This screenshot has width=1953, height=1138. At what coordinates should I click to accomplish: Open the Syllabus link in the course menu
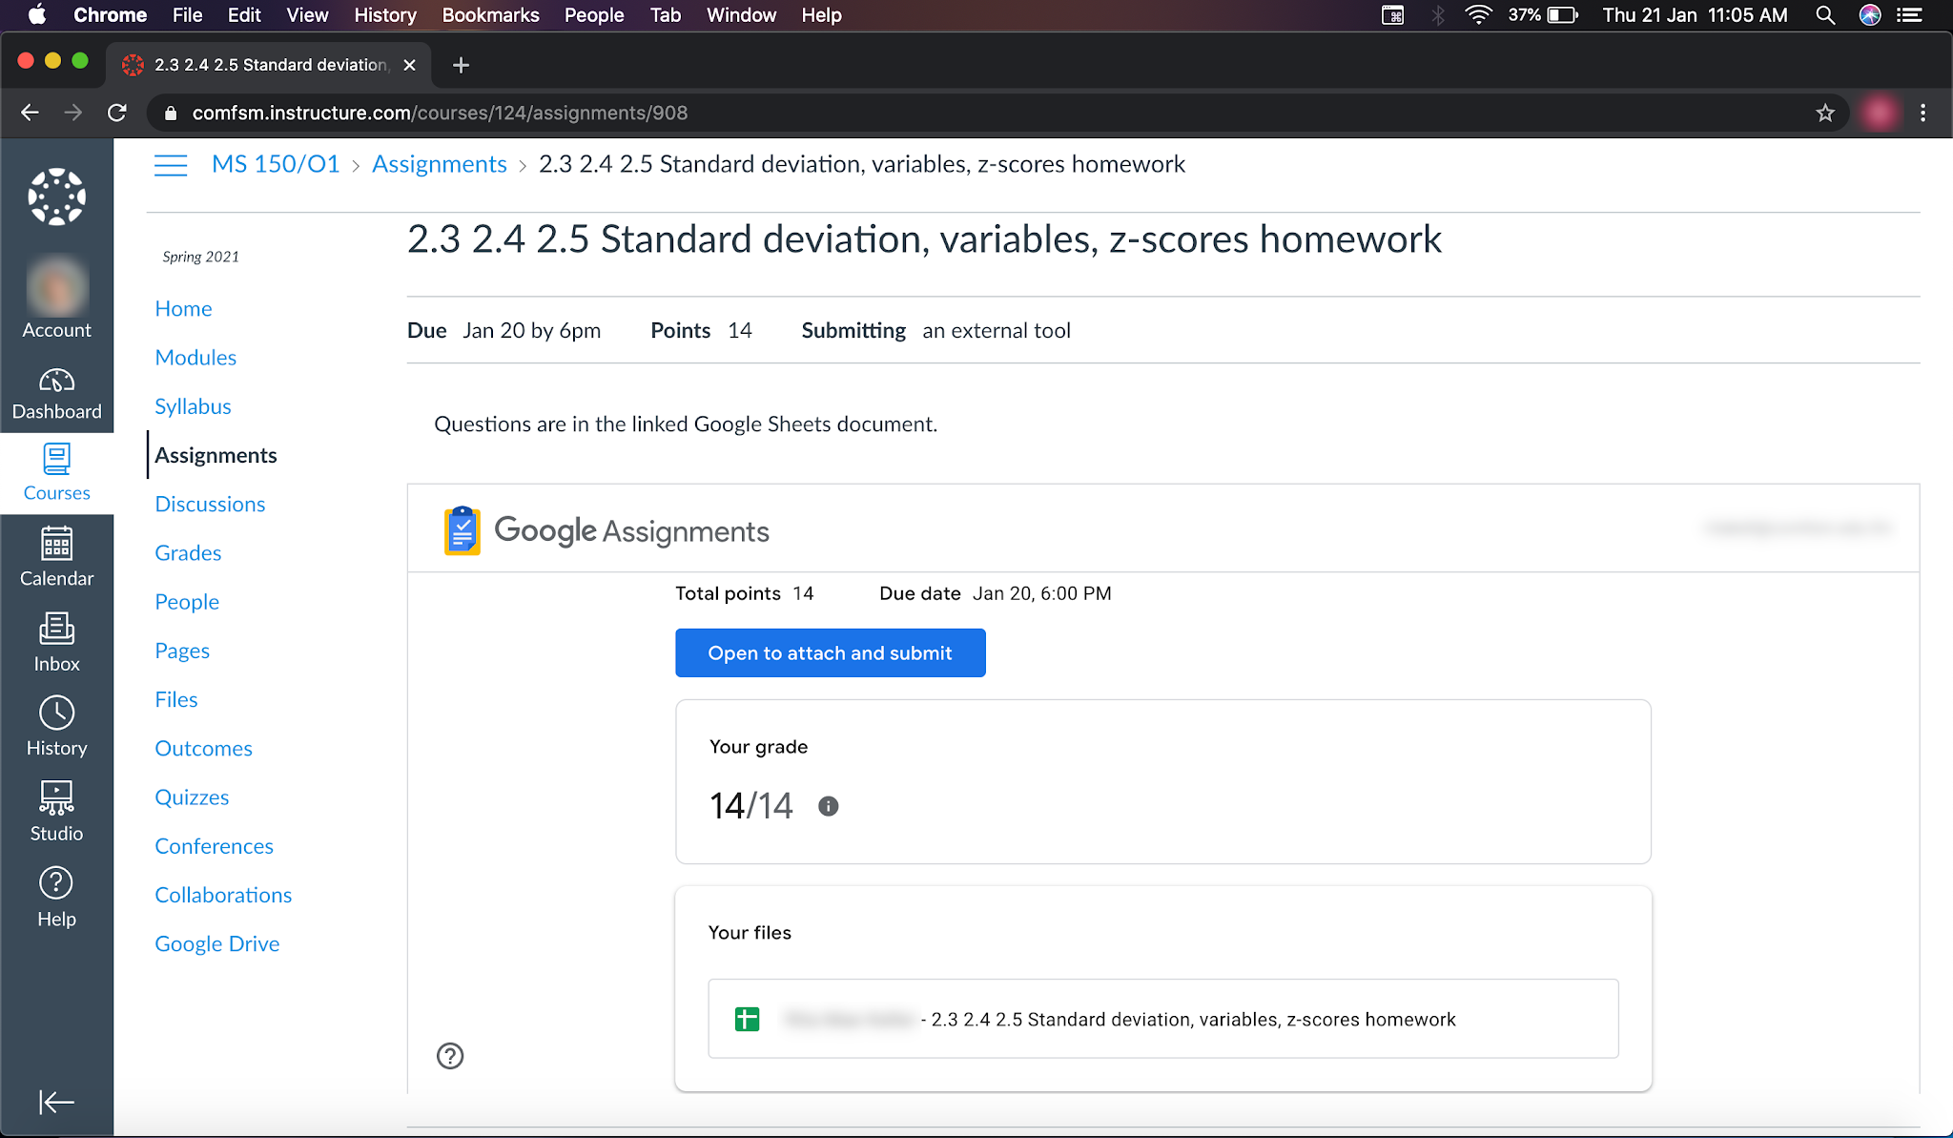tap(193, 405)
